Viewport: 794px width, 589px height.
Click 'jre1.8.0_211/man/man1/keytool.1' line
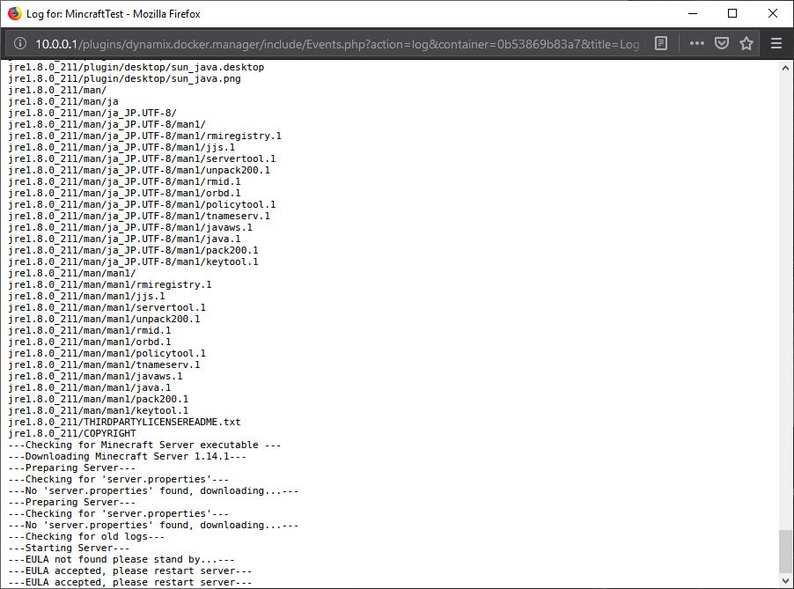click(x=99, y=411)
